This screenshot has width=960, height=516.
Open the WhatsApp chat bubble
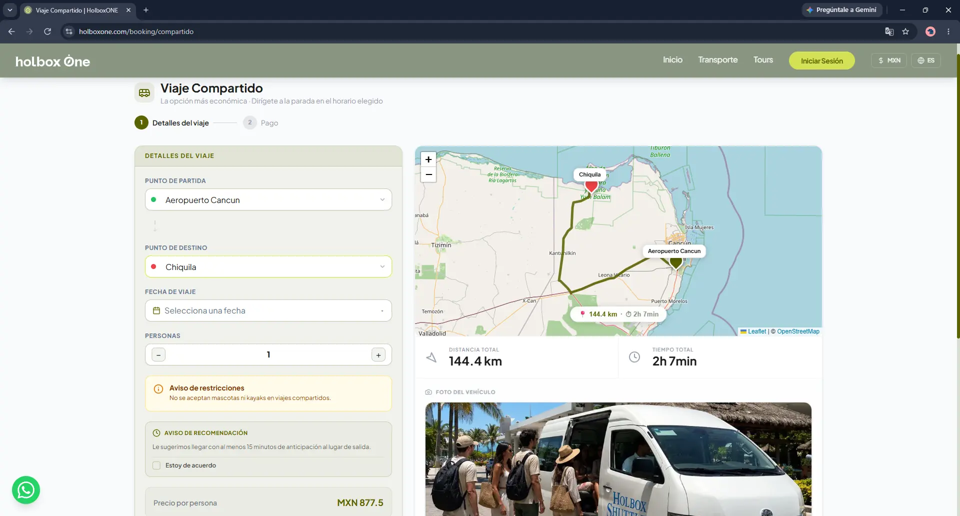point(26,490)
